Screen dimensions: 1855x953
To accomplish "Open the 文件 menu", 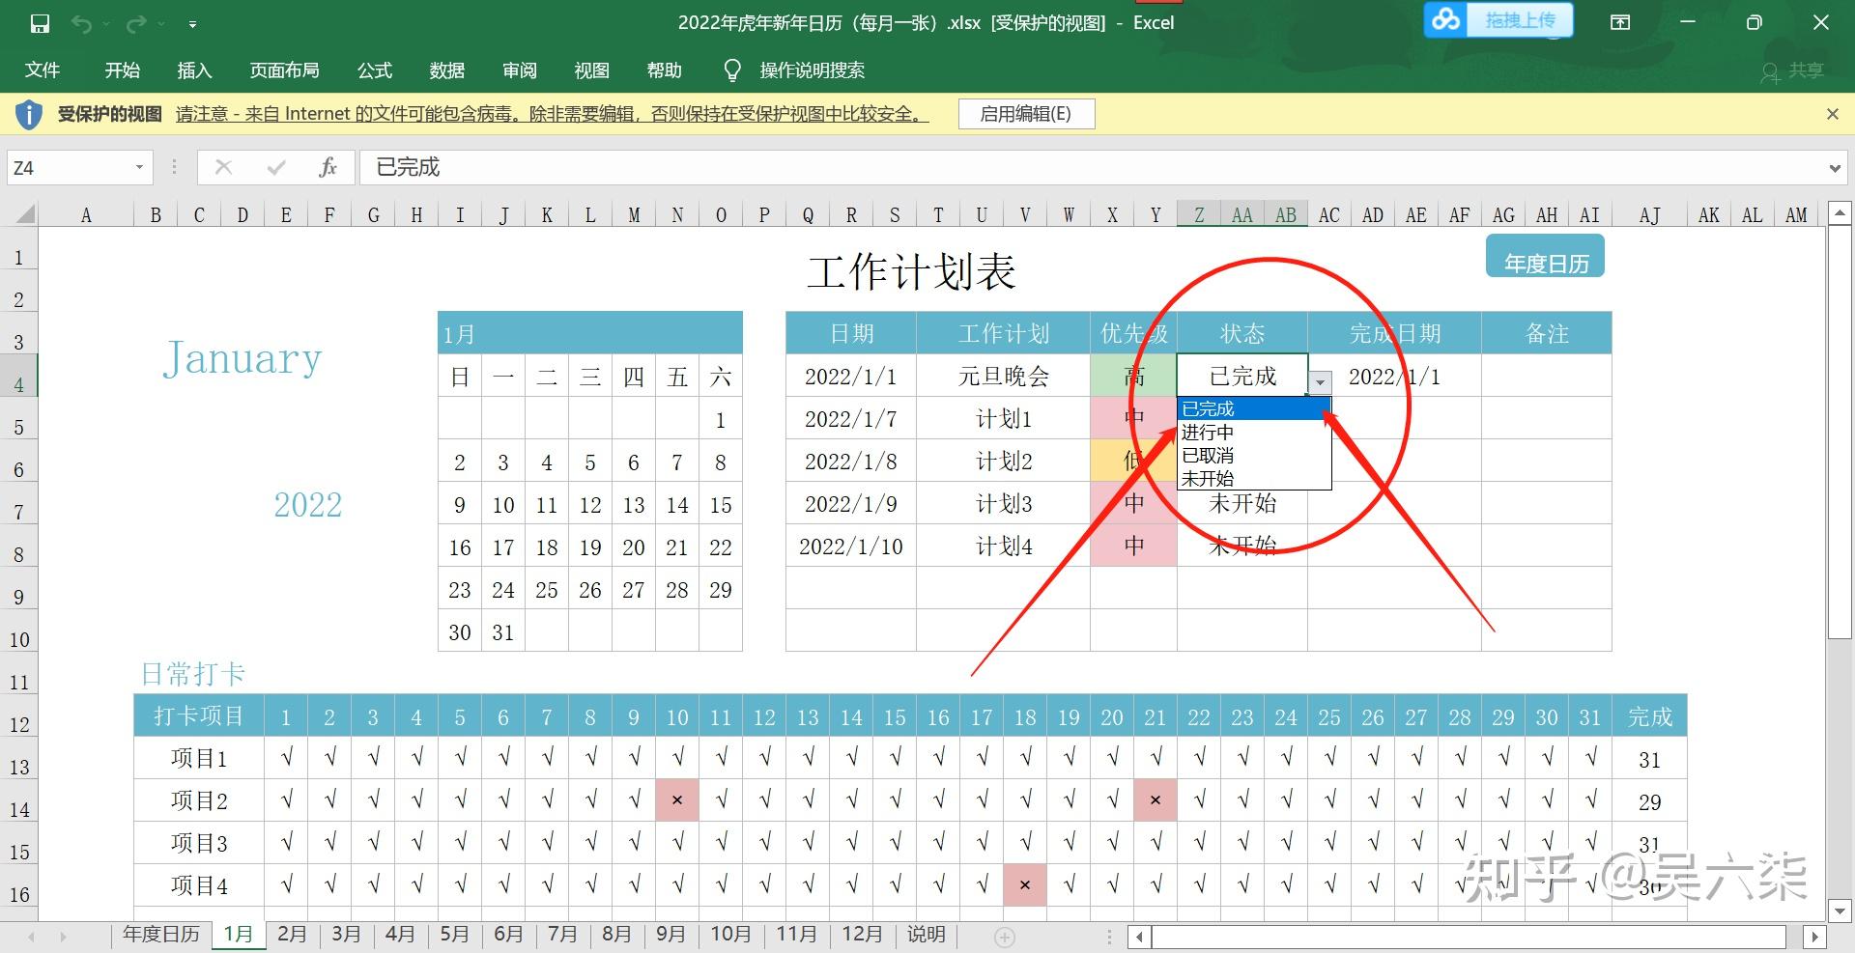I will tap(43, 70).
